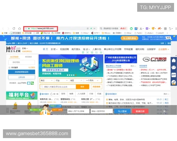Click the green speed-mode lightning icon
The width and height of the screenshot is (177, 141).
pyautogui.click(x=91, y=28)
